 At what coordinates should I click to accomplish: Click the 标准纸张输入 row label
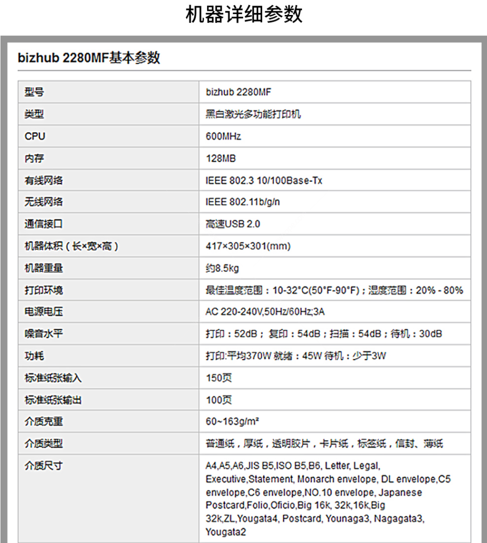pyautogui.click(x=53, y=378)
